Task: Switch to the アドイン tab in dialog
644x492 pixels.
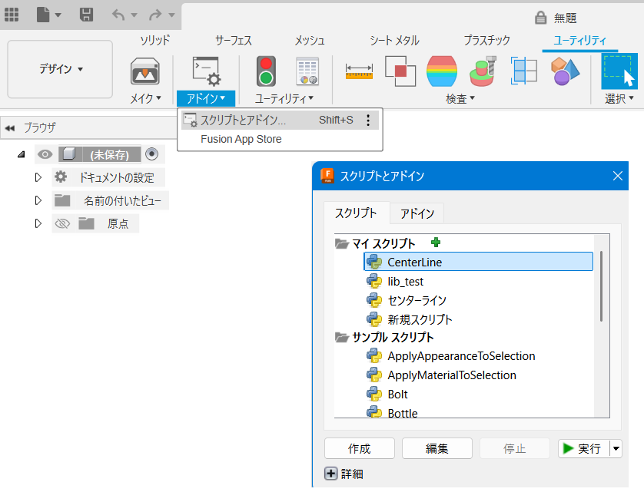Action: (417, 213)
